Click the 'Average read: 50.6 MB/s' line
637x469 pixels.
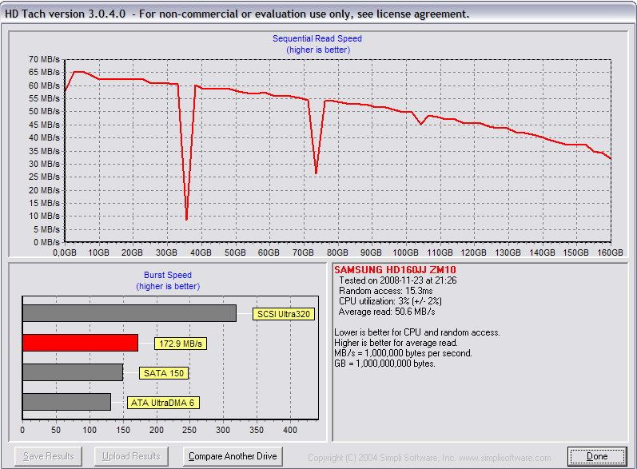click(387, 312)
